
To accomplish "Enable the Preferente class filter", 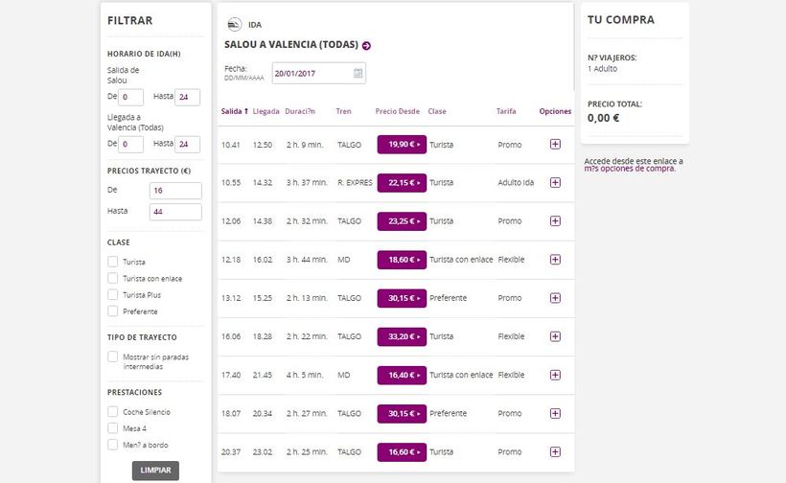I will tap(113, 311).
